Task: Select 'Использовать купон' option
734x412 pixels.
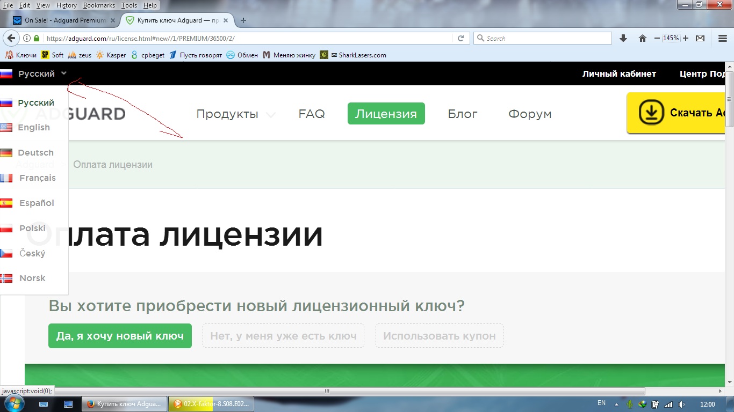Action: tap(440, 336)
